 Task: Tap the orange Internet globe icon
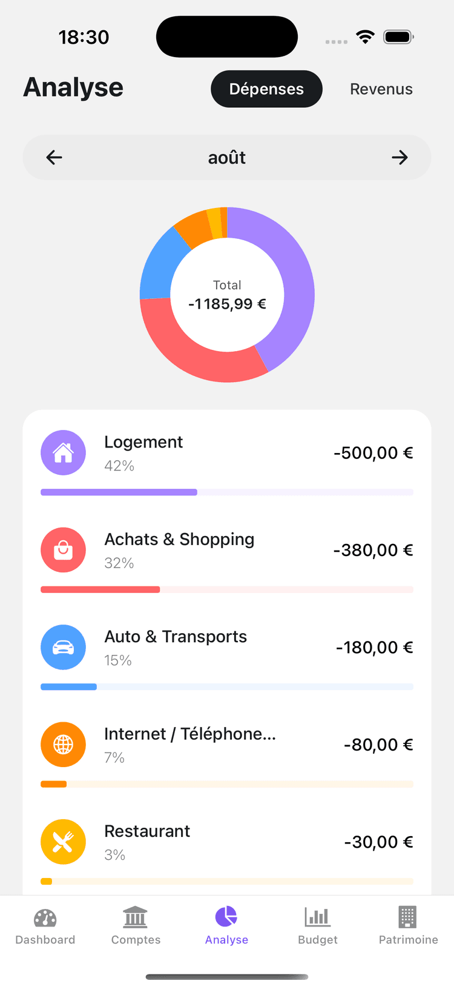pyautogui.click(x=63, y=745)
